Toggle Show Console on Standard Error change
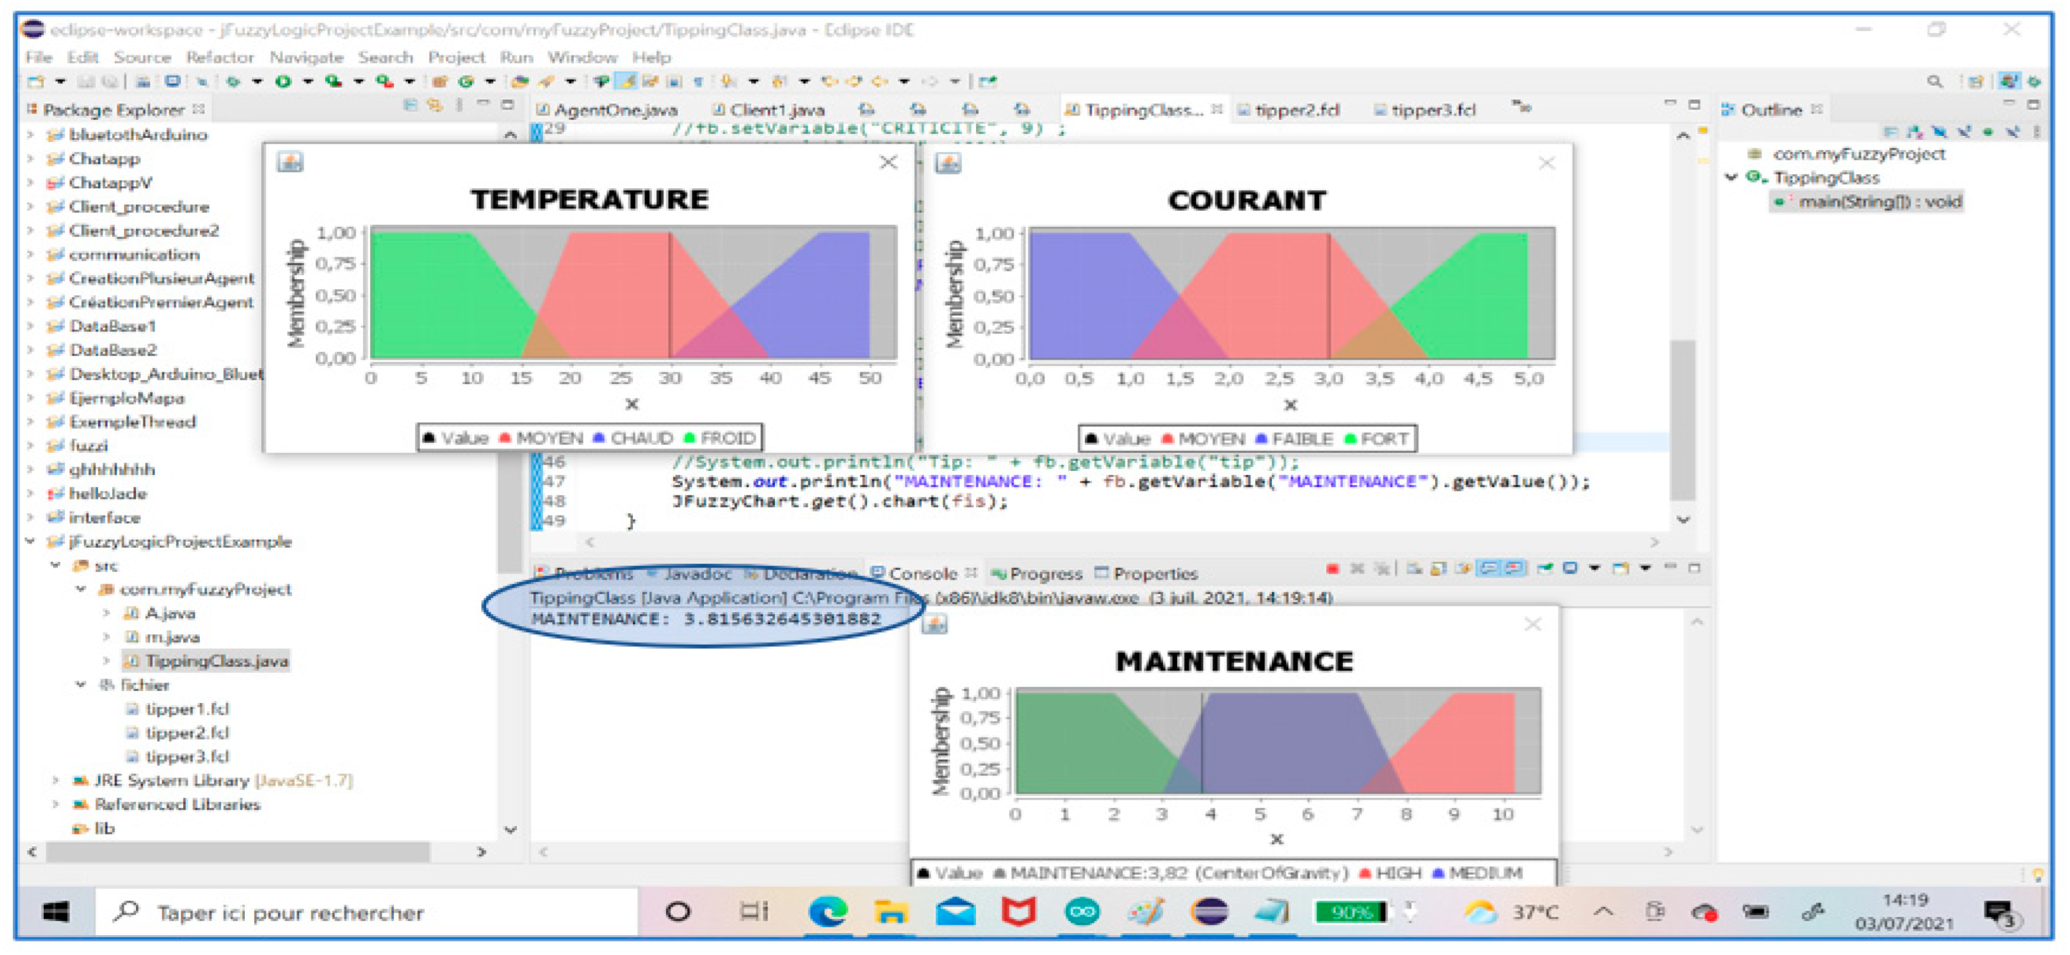The image size is (2070, 955). (x=1514, y=568)
